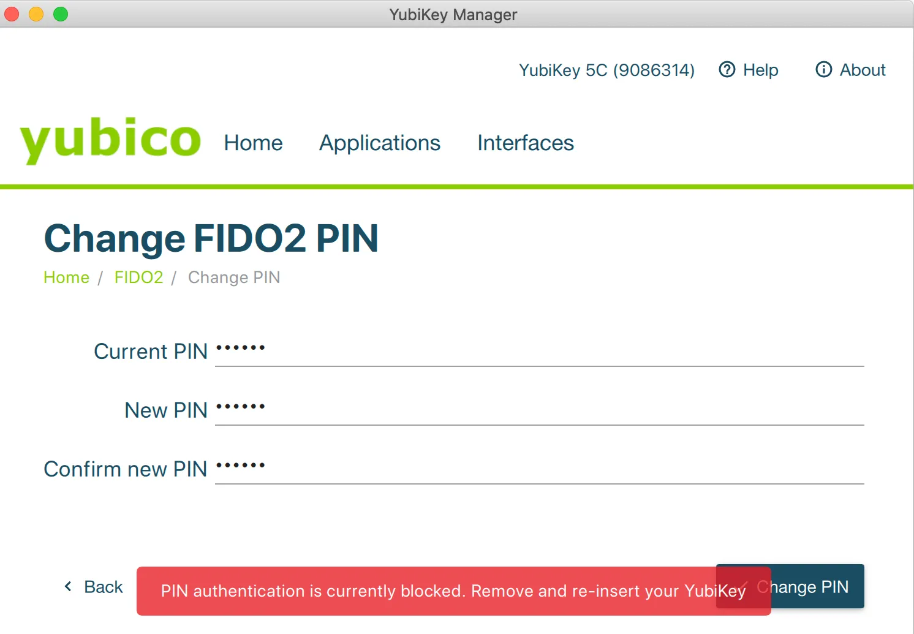Navigate to the FIDO2 breadcrumb link
The image size is (914, 634).
click(x=138, y=277)
